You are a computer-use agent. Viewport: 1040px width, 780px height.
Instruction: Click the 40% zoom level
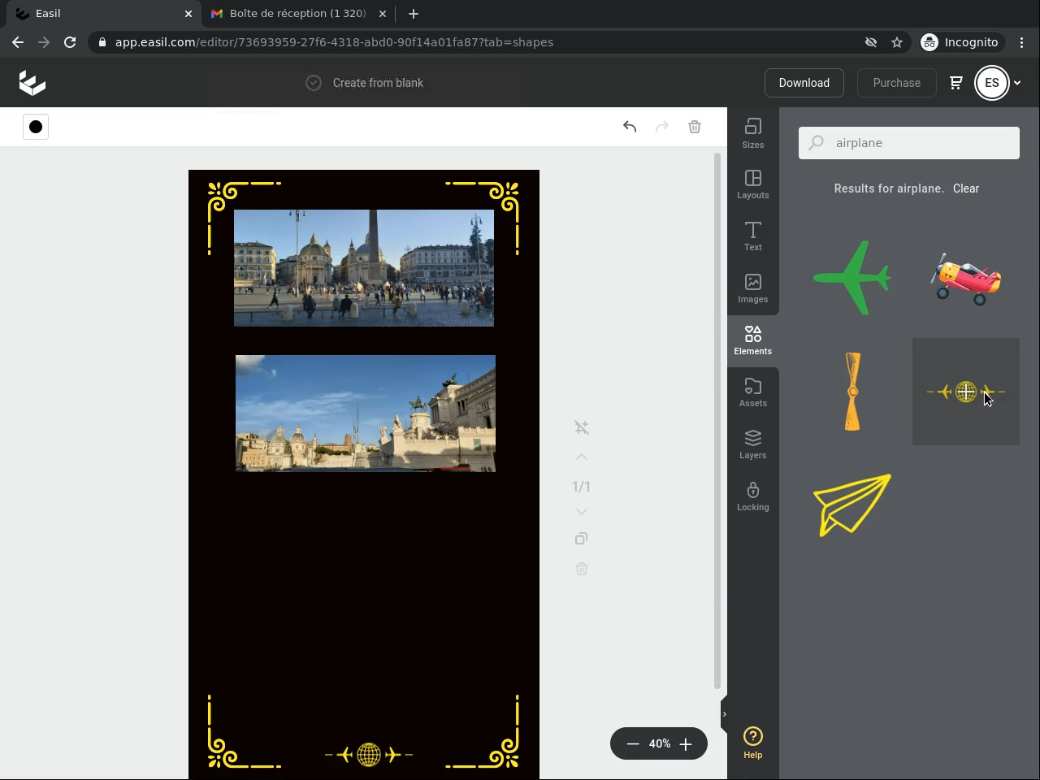tap(660, 743)
